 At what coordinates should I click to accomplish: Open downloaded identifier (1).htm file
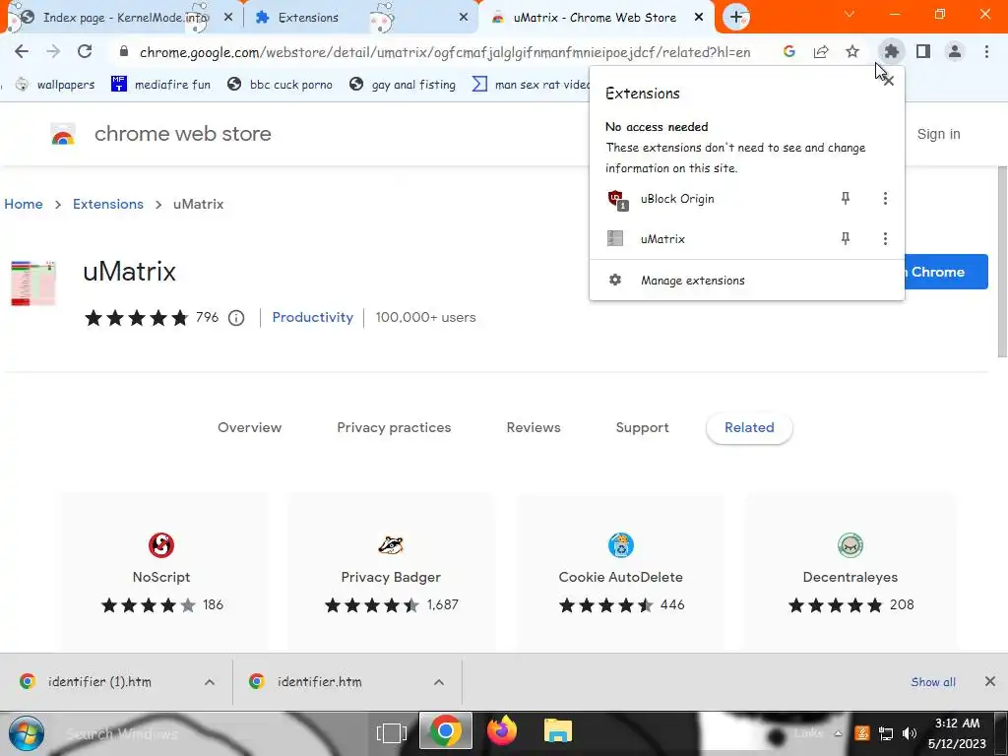(99, 682)
